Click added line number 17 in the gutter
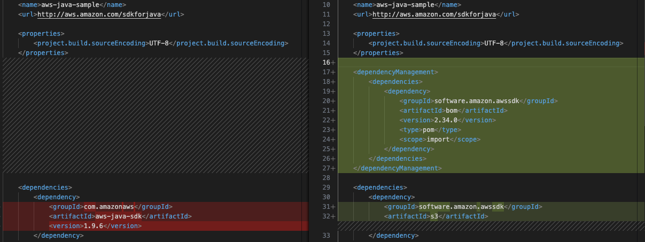Viewport: 645px width, 242px height. [x=327, y=72]
